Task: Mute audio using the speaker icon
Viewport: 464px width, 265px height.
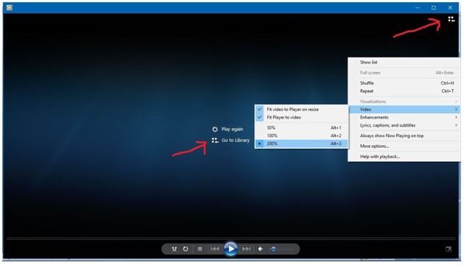Action: [261, 249]
